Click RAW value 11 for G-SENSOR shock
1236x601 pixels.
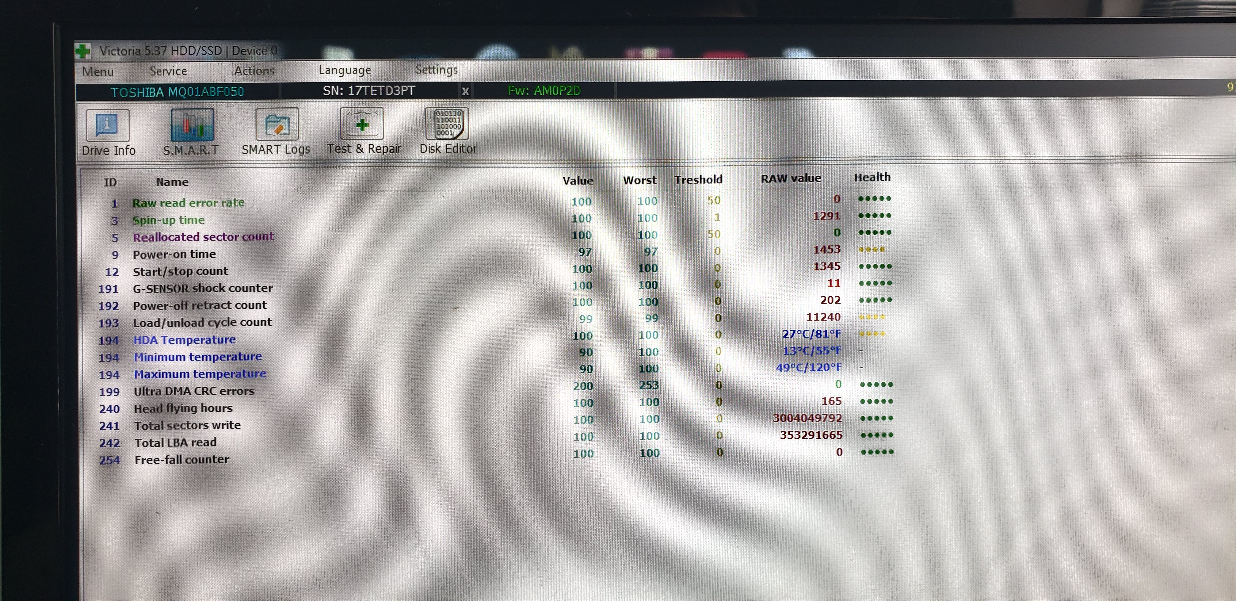point(834,283)
